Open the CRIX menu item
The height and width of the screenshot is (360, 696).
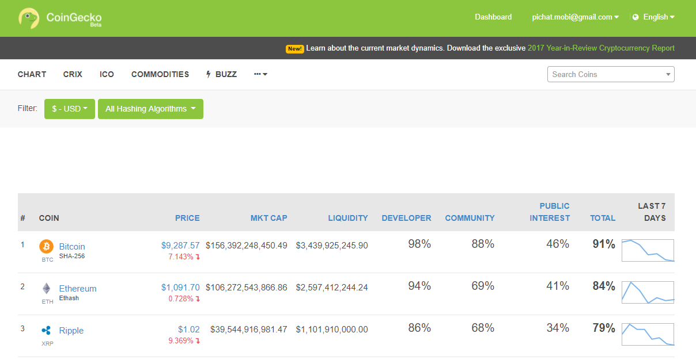tap(73, 74)
